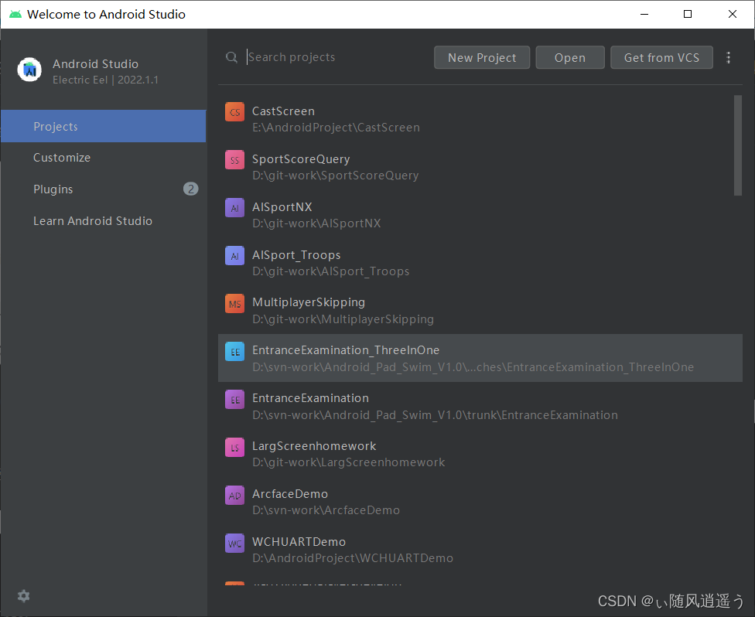Open the AISportNX project
Viewport: 755px width, 617px height.
click(x=480, y=215)
